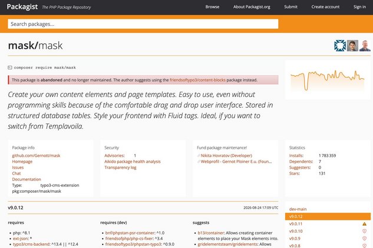Open Suggesters statistics link
This screenshot has width=373, height=248.
(x=300, y=167)
